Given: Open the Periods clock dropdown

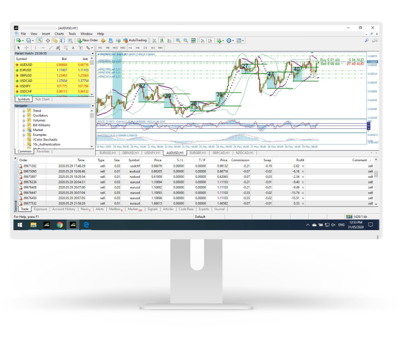Looking at the screenshot, I should click(230, 40).
